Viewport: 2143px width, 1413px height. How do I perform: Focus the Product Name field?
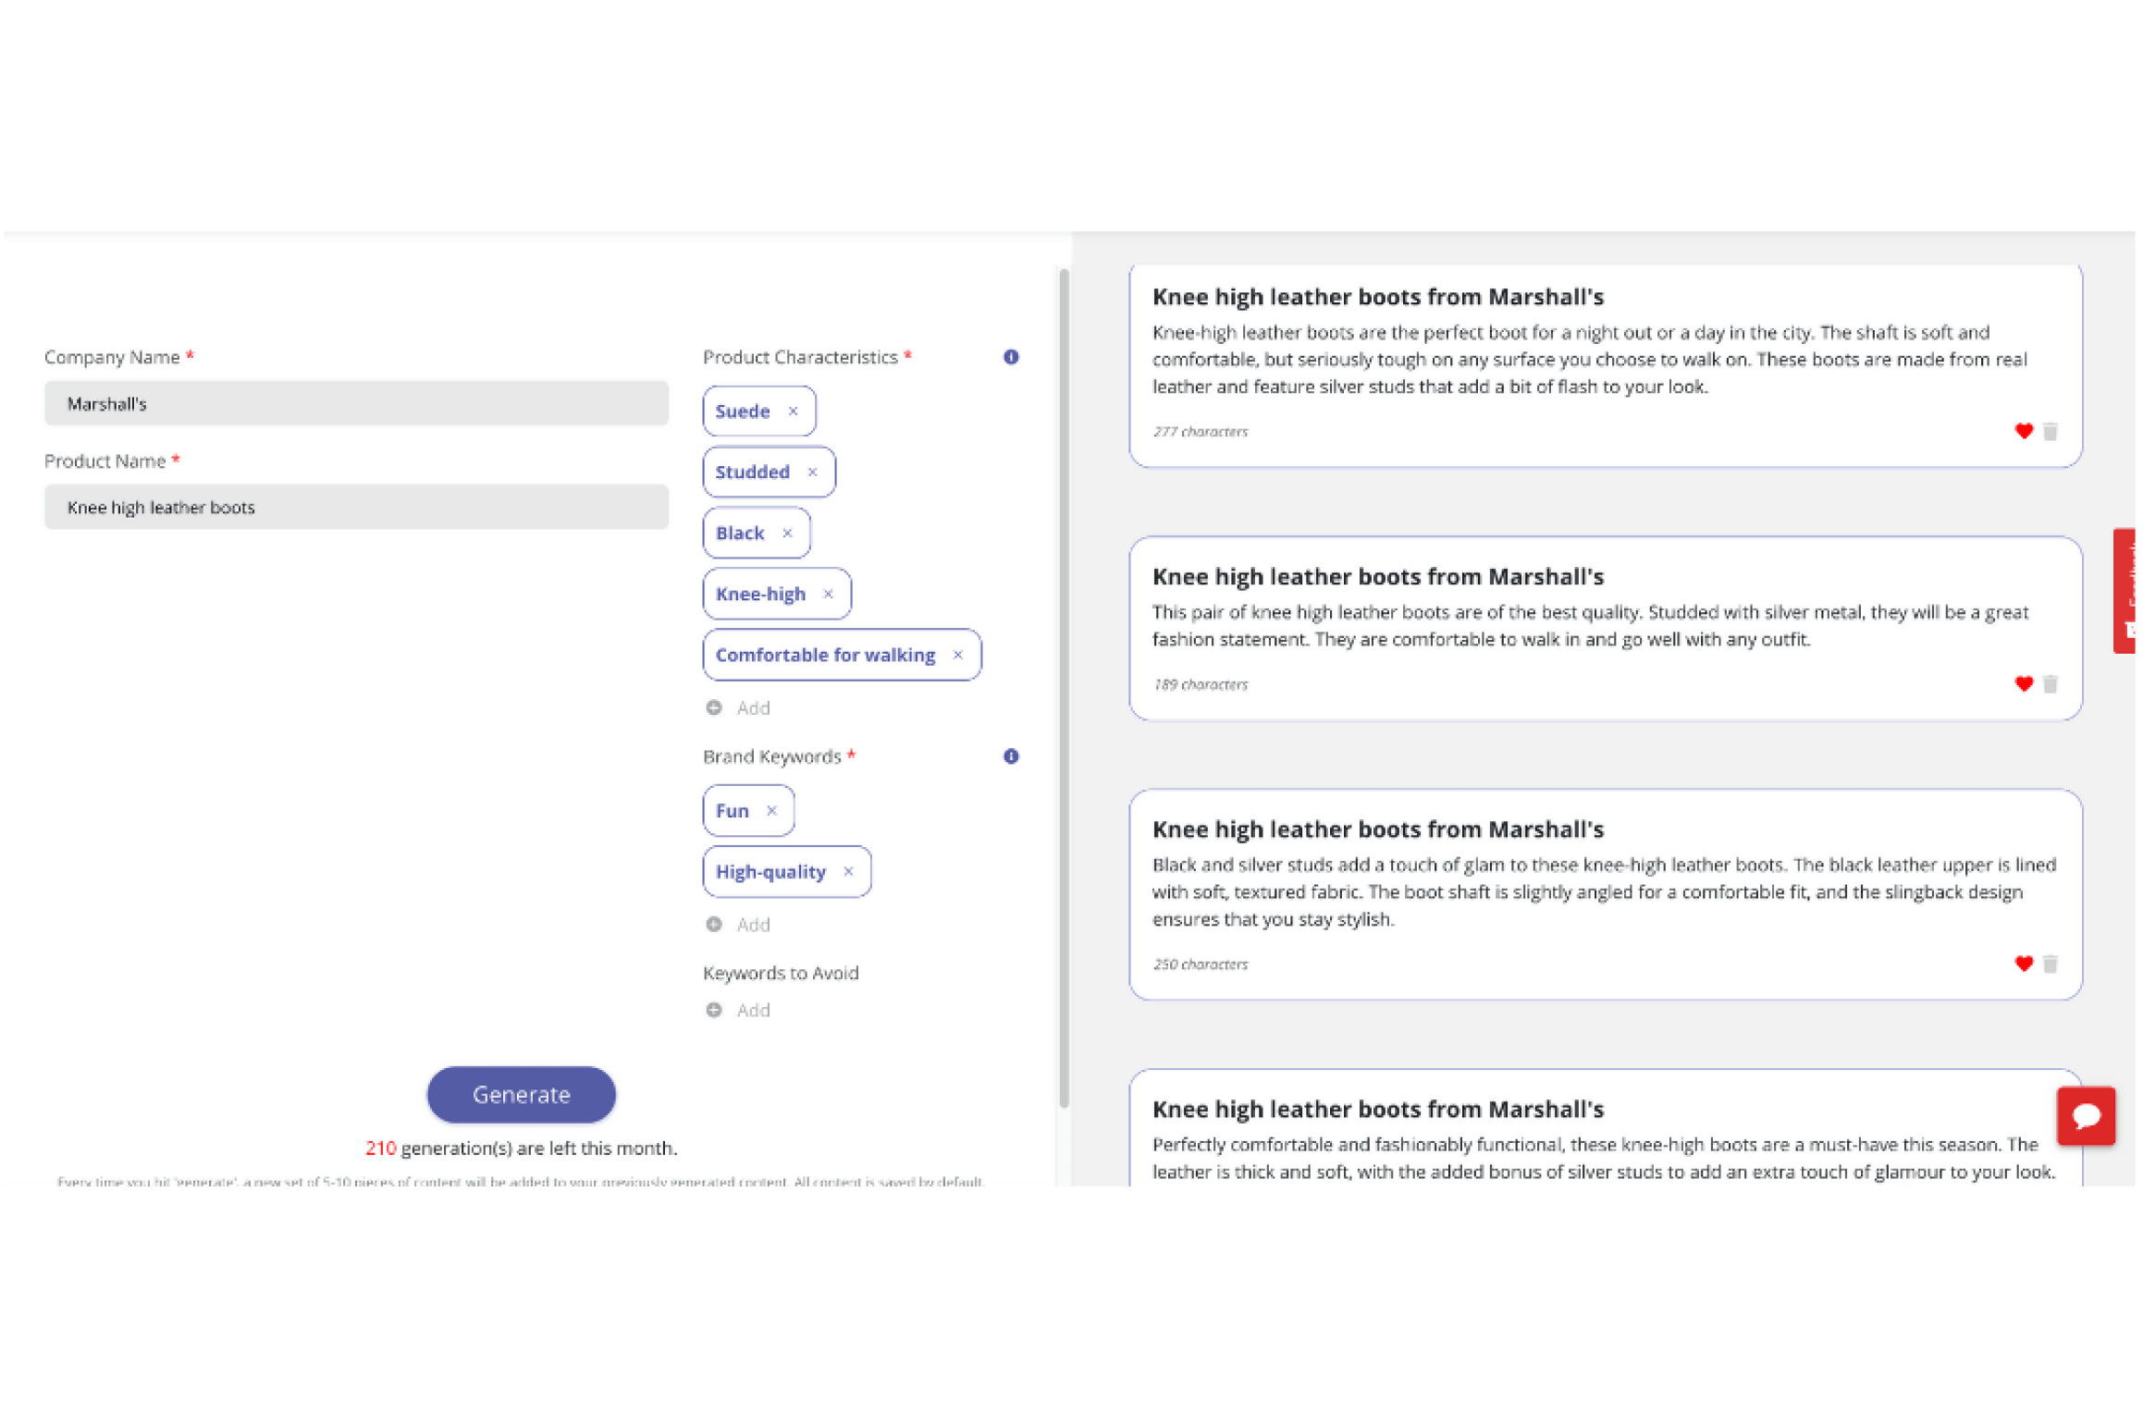[x=356, y=508]
